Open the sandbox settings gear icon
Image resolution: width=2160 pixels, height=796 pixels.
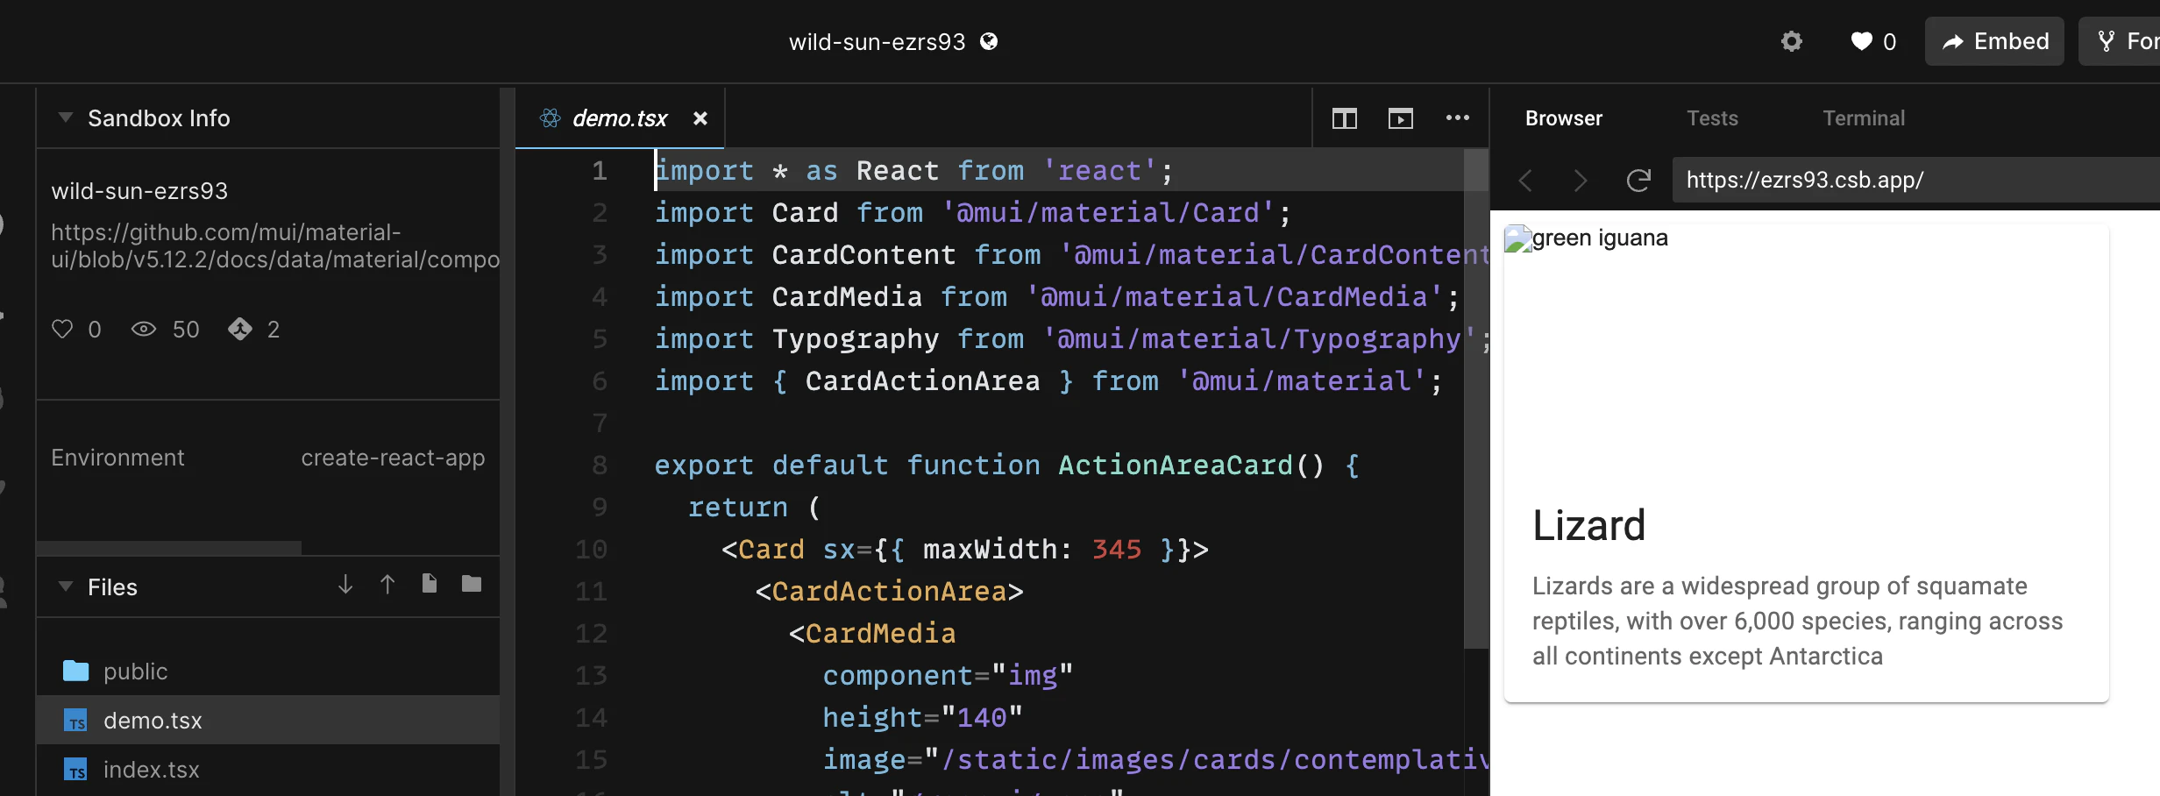click(x=1792, y=41)
